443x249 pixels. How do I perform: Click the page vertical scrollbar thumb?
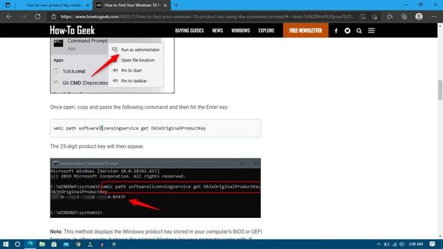440,90
